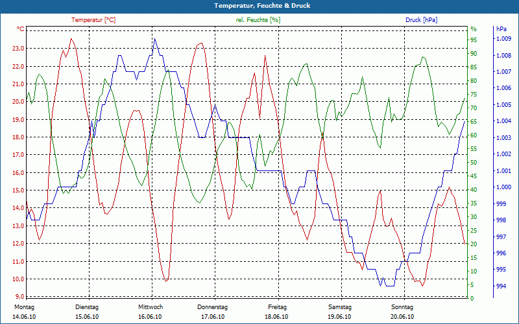Click the '1.009' pressure axis value

point(503,39)
